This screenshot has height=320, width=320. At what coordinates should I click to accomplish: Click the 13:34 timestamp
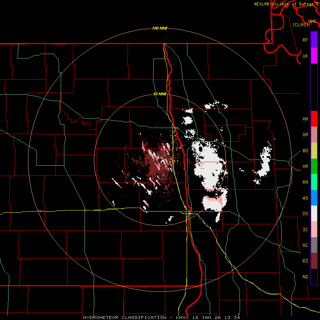(232, 318)
